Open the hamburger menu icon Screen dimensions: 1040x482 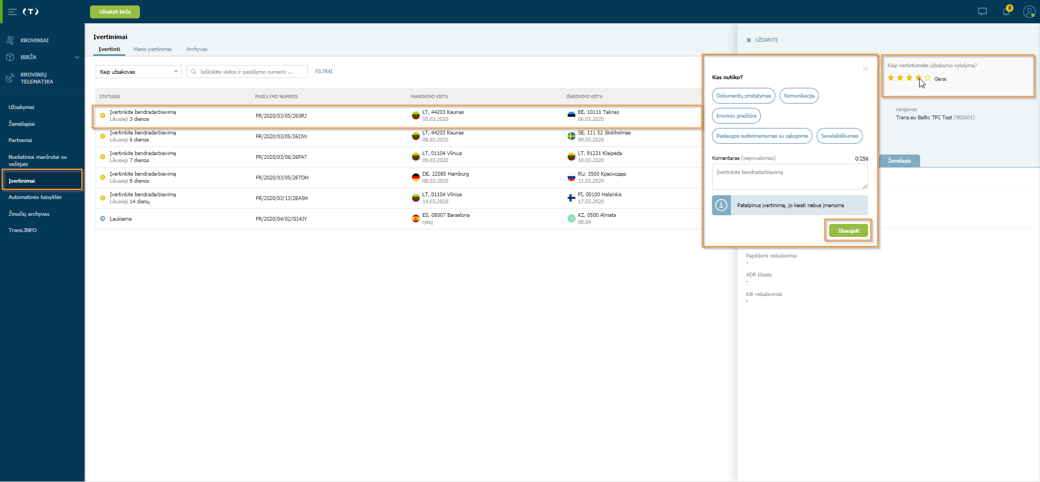pos(12,11)
